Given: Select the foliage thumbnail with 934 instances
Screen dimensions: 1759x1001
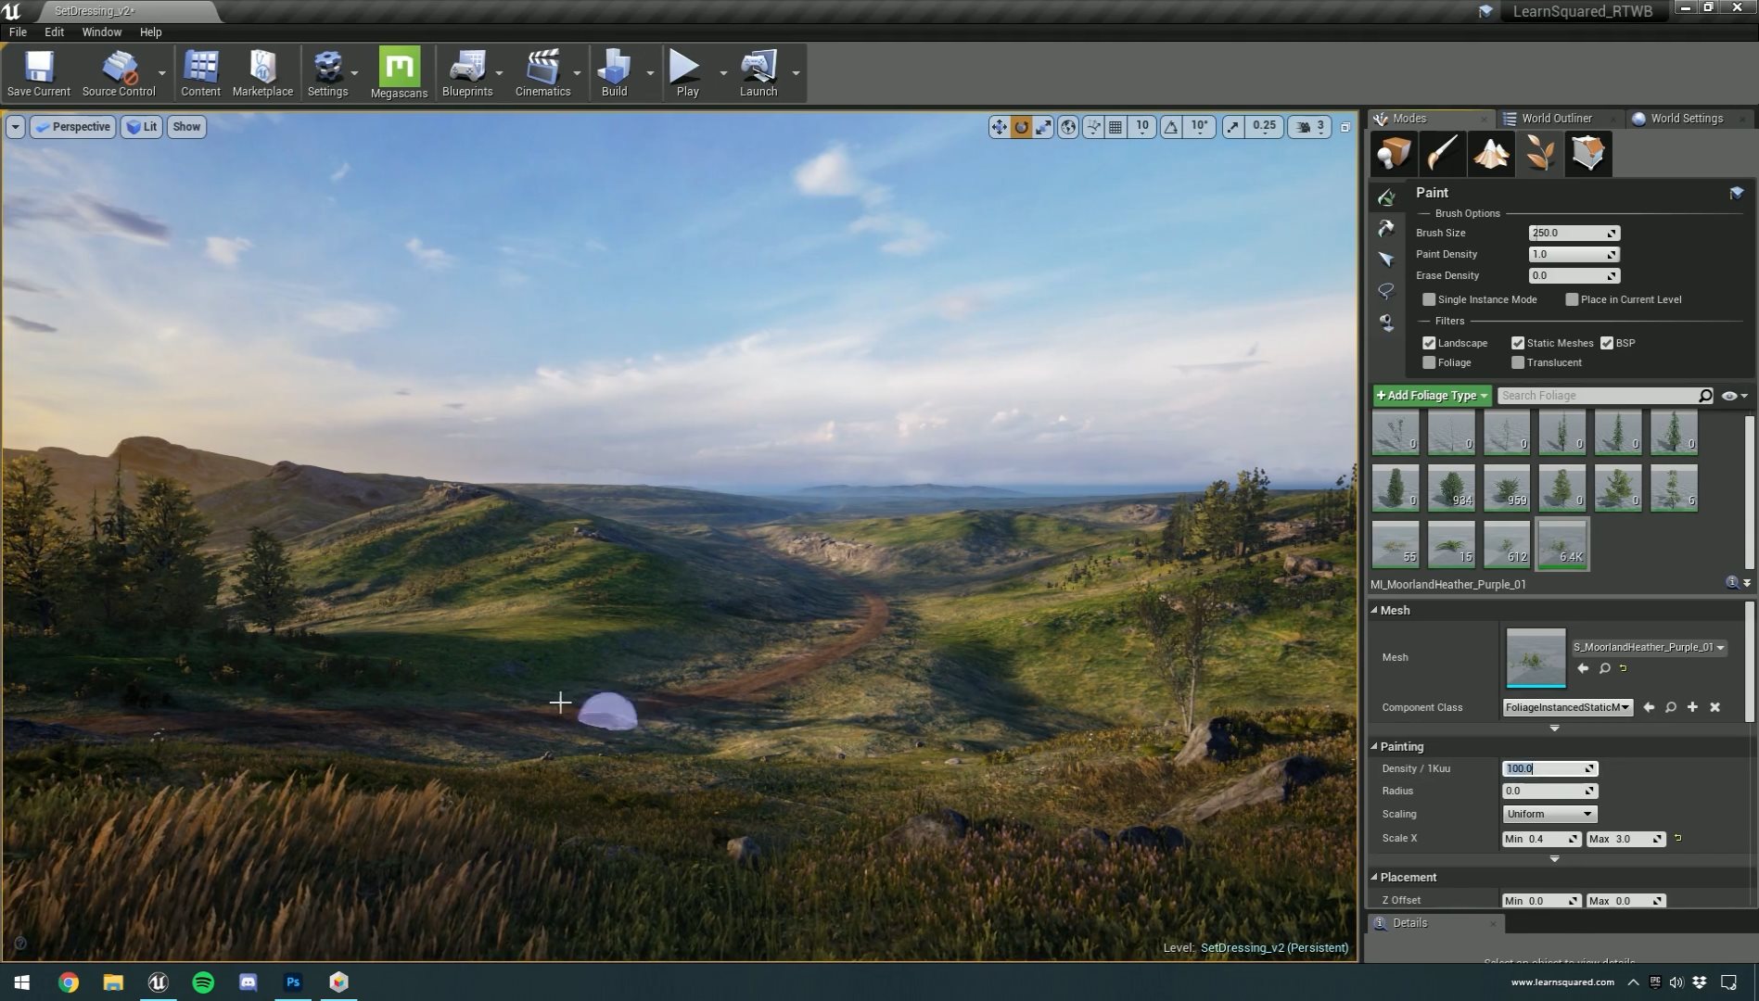Looking at the screenshot, I should point(1451,488).
